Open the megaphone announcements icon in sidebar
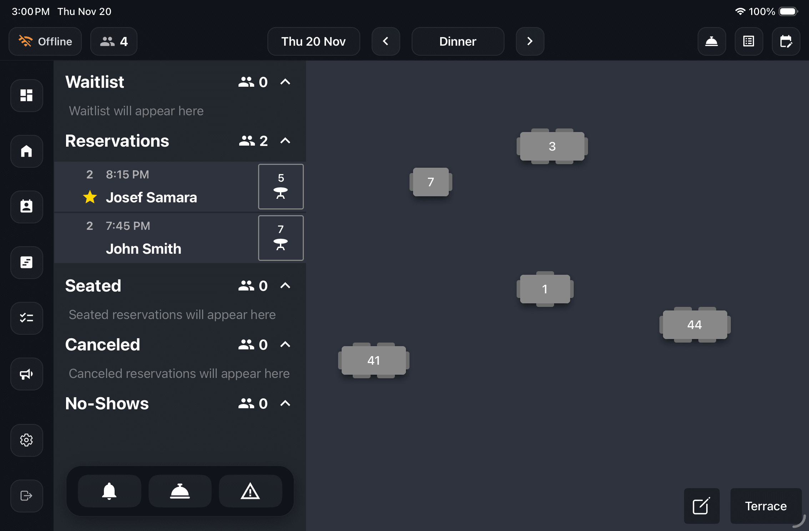The height and width of the screenshot is (531, 809). click(27, 374)
